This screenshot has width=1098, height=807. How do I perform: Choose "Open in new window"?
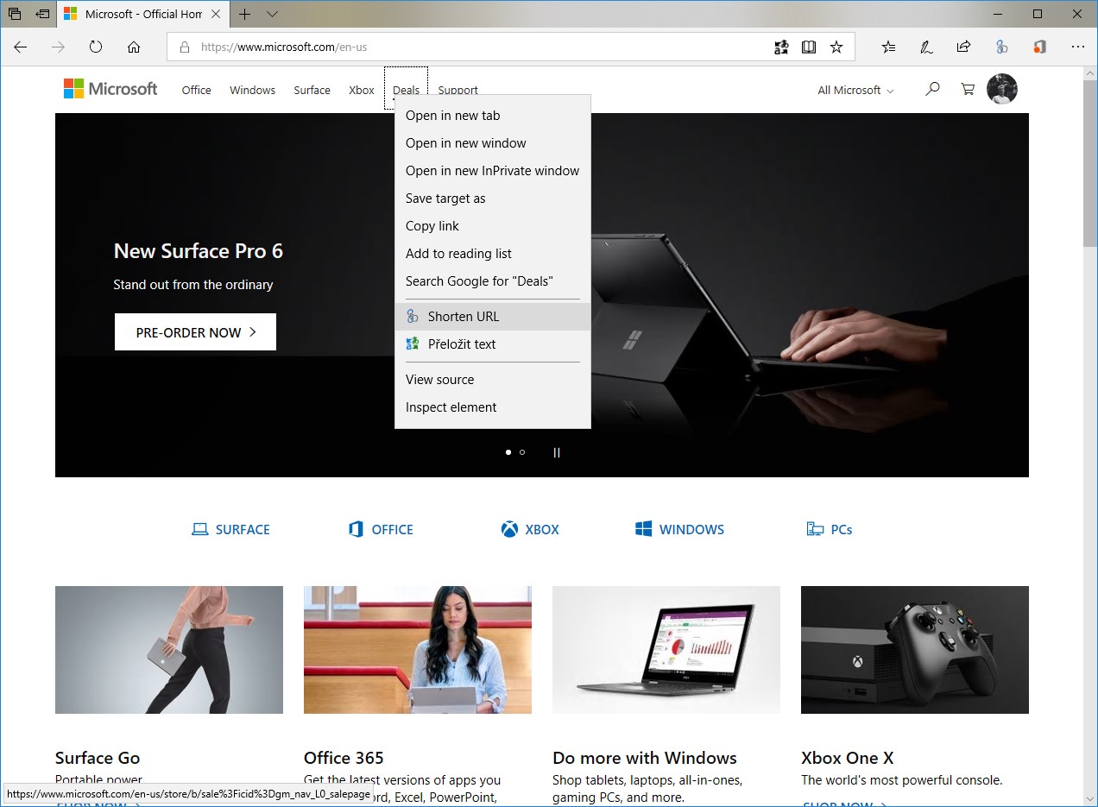493,143
